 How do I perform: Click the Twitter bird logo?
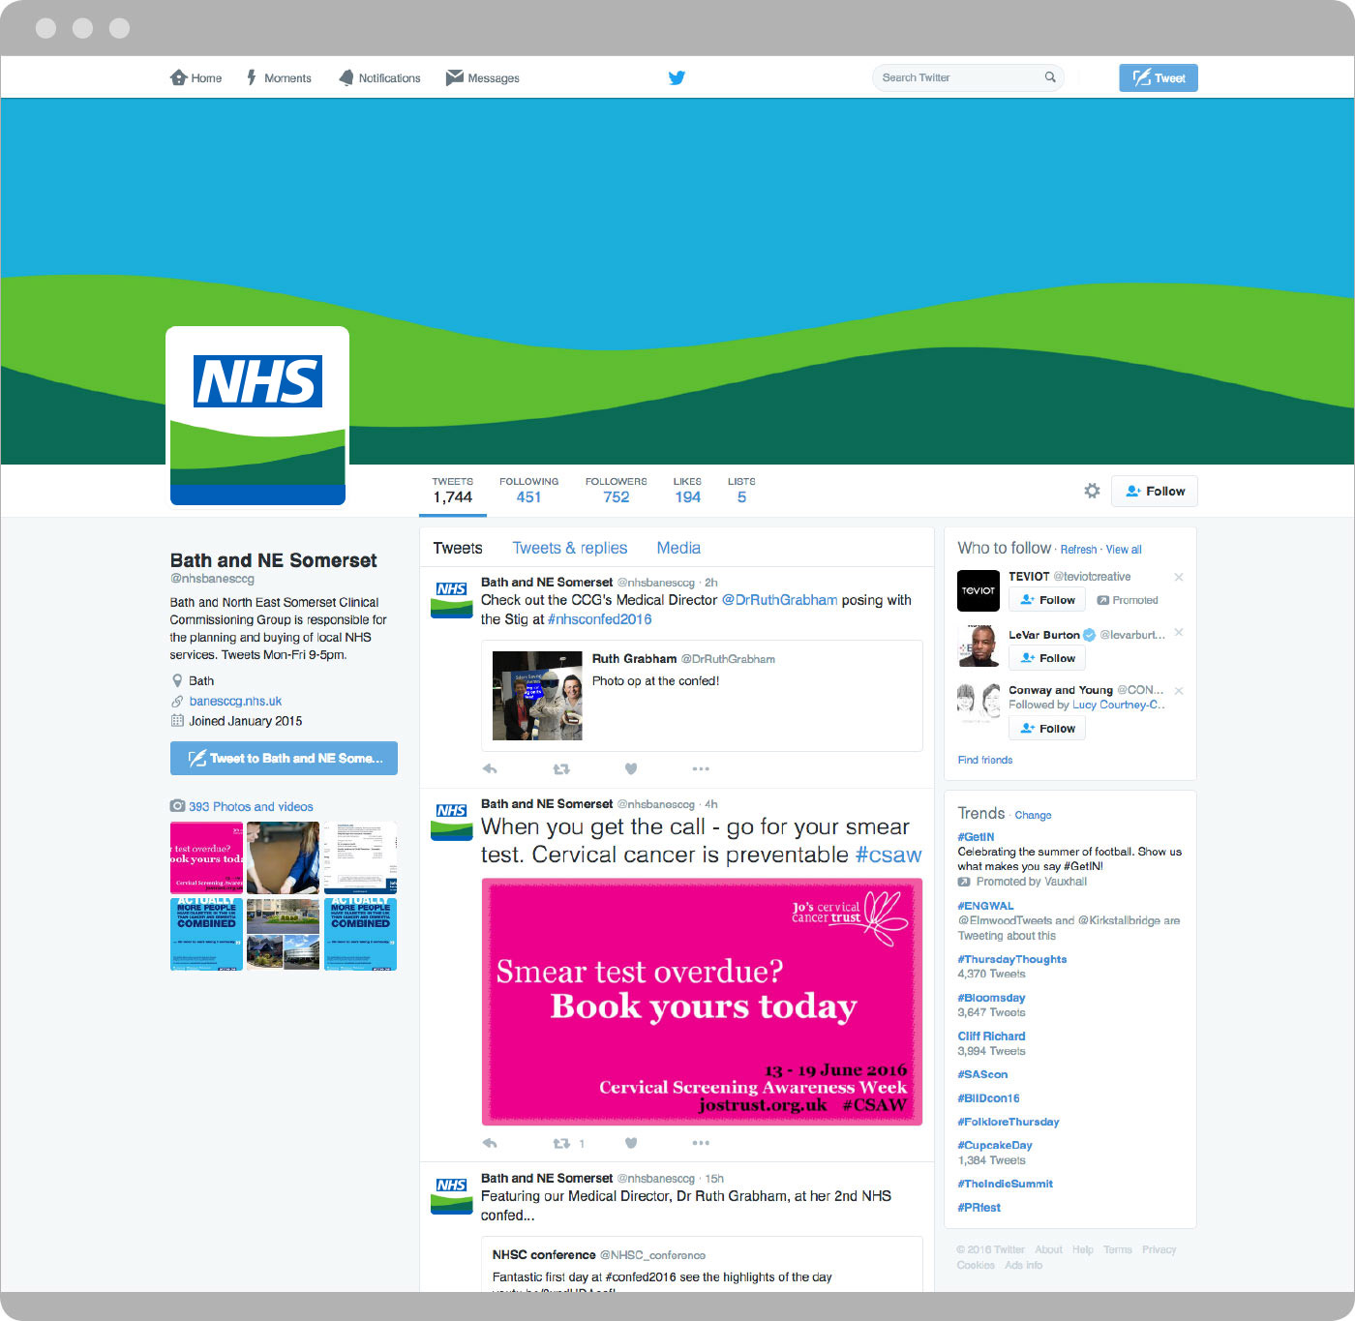click(x=677, y=77)
